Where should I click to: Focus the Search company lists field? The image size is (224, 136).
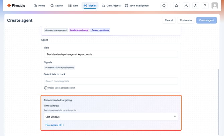(111, 81)
